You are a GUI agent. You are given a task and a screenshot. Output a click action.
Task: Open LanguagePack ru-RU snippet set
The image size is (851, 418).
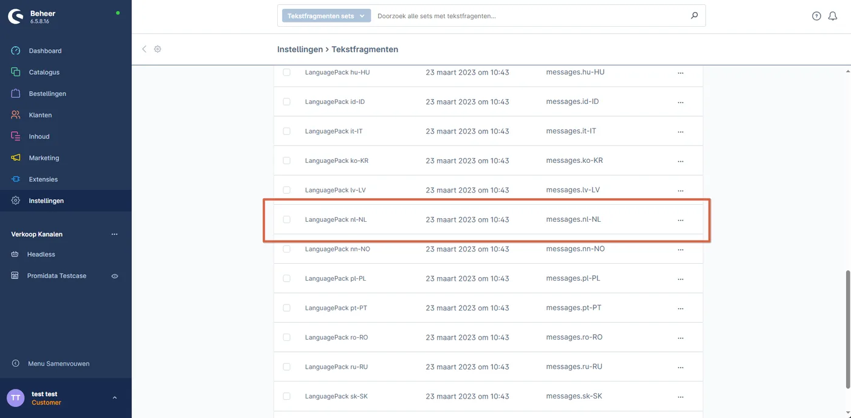click(336, 367)
